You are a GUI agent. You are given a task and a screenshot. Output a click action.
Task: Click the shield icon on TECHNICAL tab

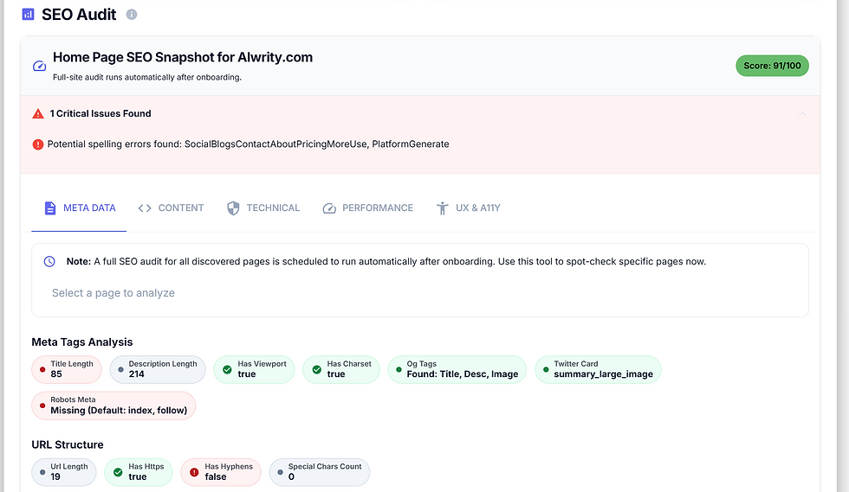click(233, 208)
